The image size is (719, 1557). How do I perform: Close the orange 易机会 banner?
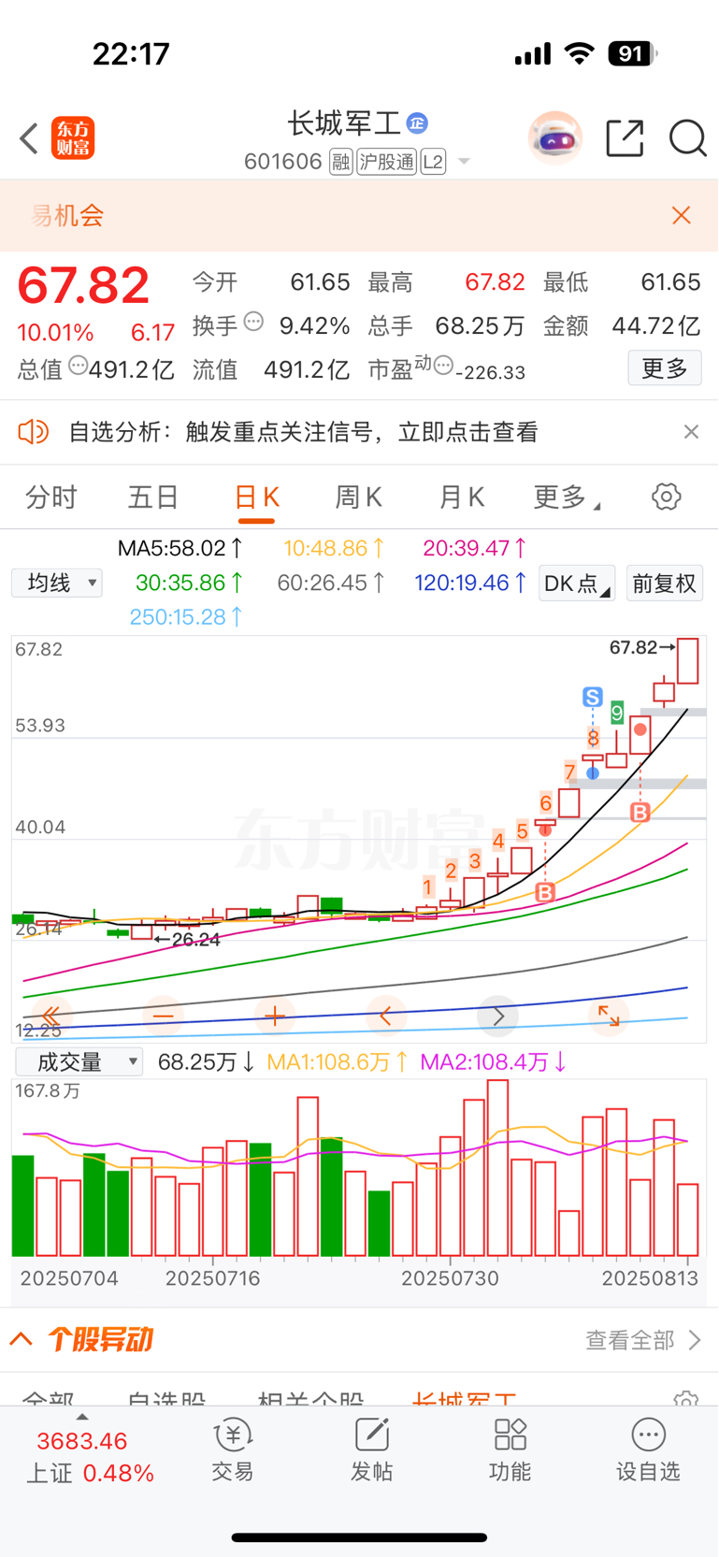(x=682, y=216)
